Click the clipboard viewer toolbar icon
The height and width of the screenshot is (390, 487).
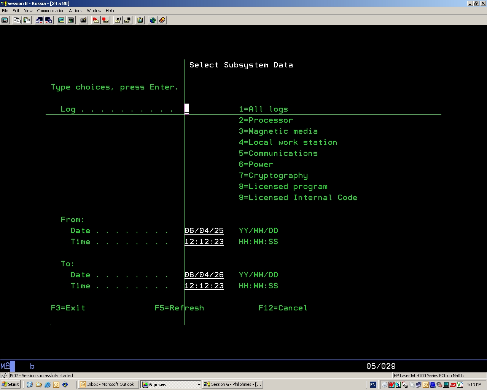click(x=140, y=20)
